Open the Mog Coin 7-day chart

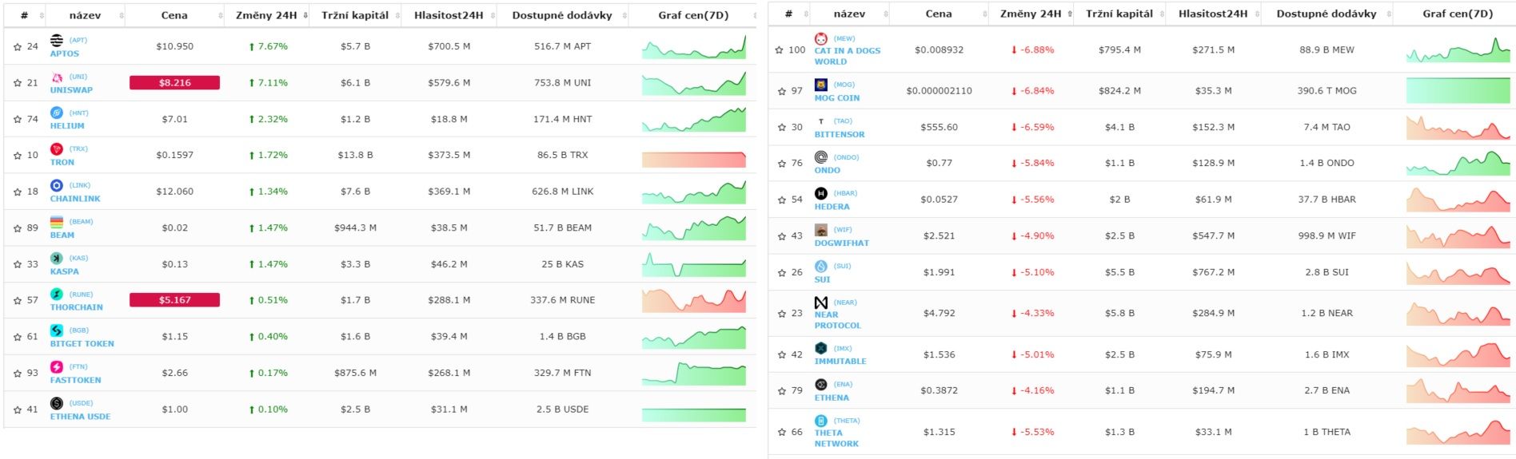[1458, 91]
